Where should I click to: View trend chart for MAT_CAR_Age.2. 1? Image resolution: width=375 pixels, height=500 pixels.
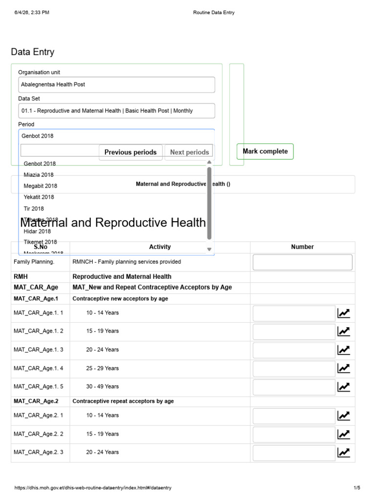[343, 416]
